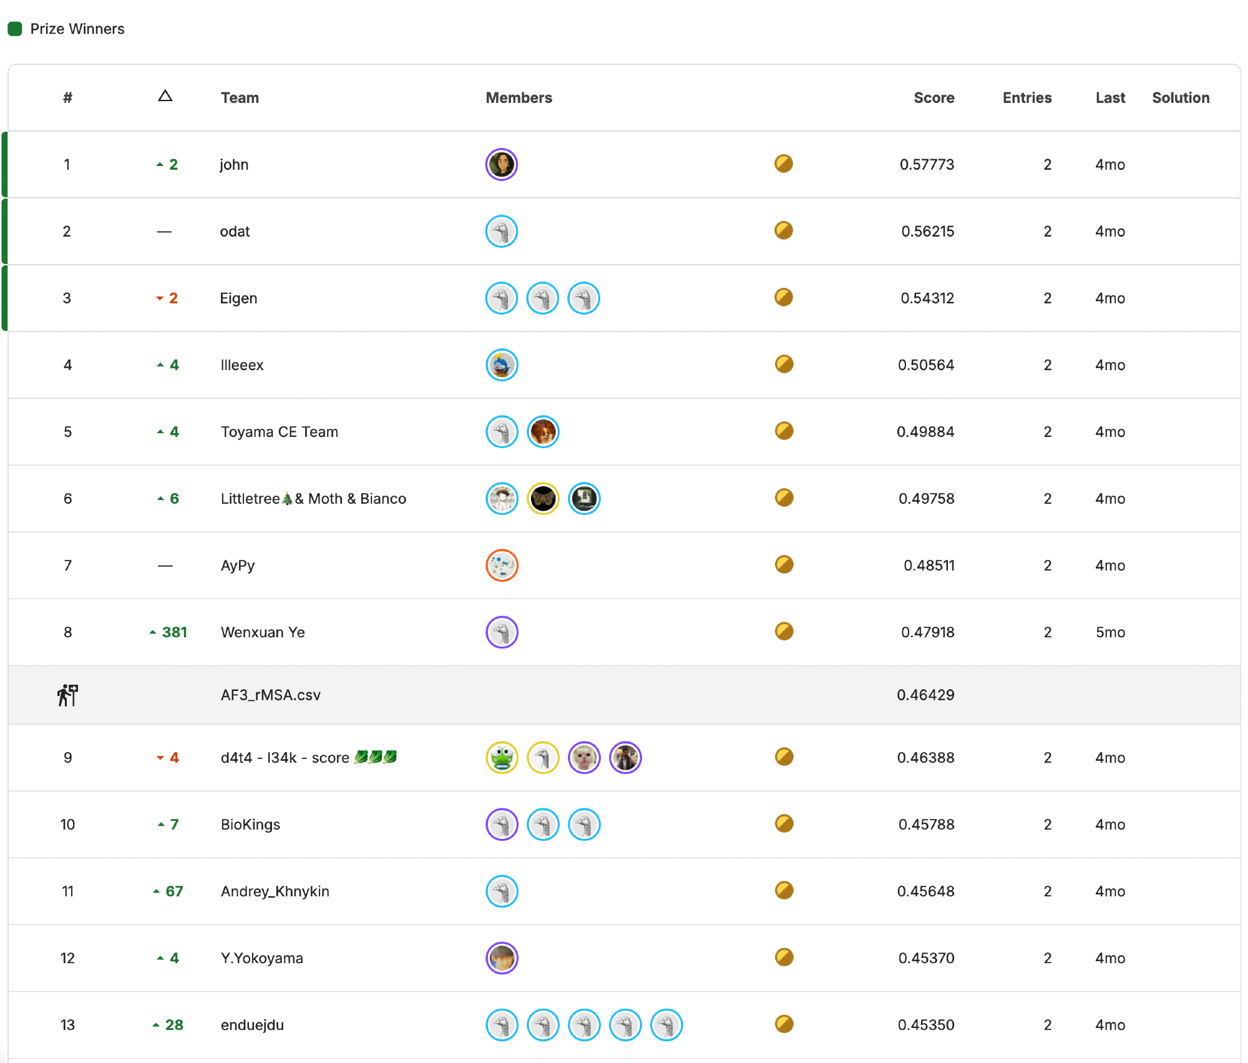Image resolution: width=1248 pixels, height=1063 pixels.
Task: Open the Eigen team link
Action: pos(238,298)
